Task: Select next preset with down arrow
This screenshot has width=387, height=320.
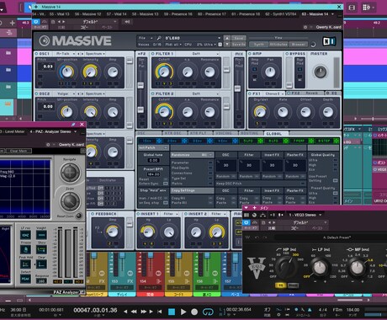Action: pyautogui.click(x=227, y=45)
